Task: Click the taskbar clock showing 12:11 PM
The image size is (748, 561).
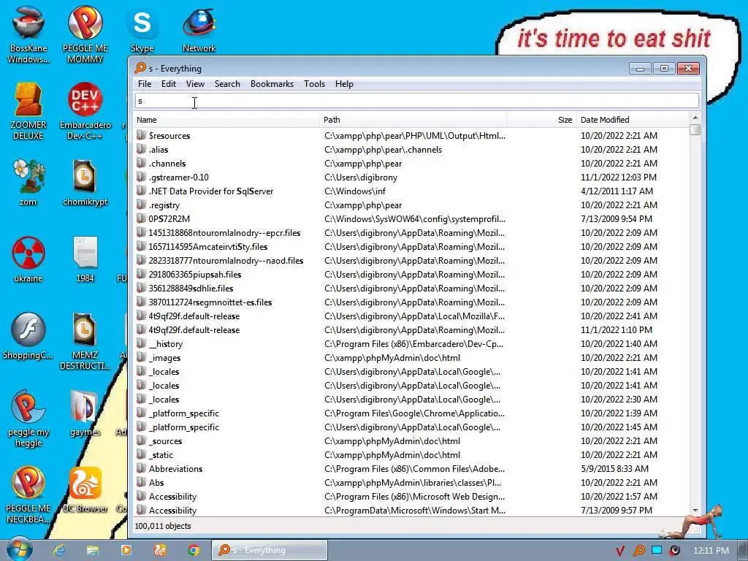Action: 711,551
